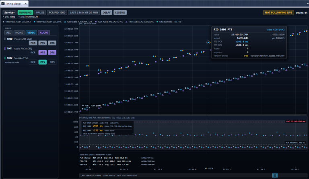
Task: Click legend entry 1002 Subtitles TTML PTS
Action: tap(169, 22)
